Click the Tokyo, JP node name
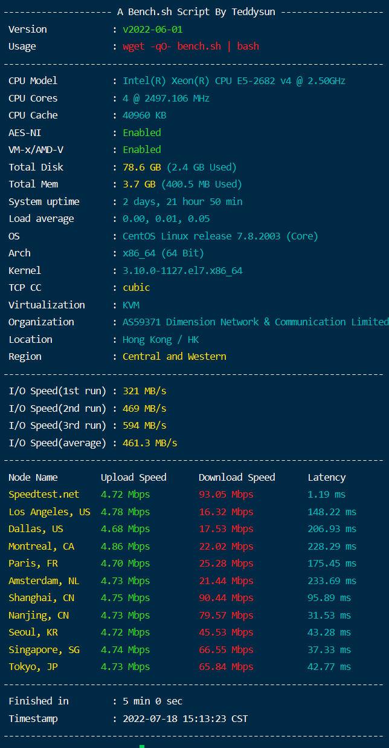Screen dimensions: 389x748 pyautogui.click(x=33, y=666)
